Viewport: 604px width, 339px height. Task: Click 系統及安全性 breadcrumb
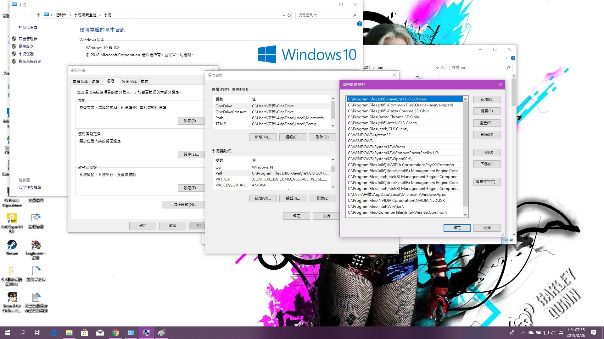[x=85, y=15]
